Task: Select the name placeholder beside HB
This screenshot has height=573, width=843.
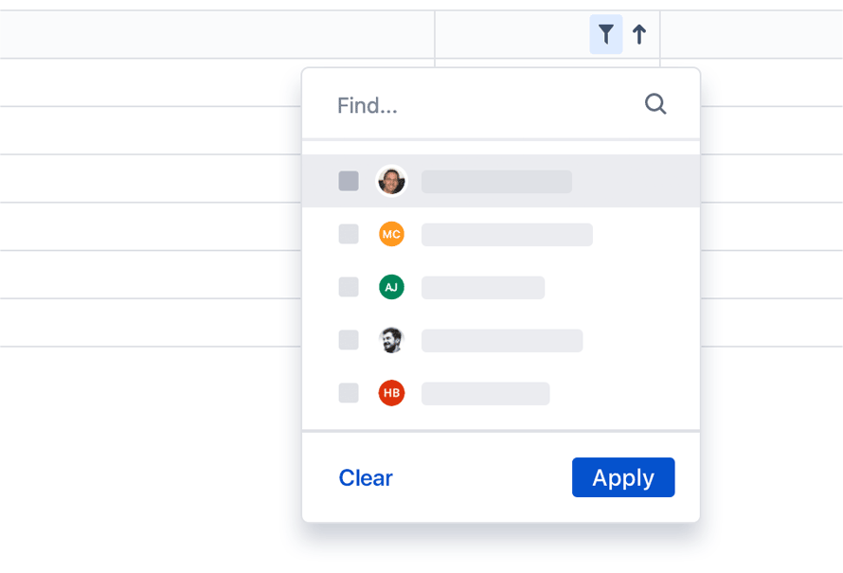Action: [486, 393]
